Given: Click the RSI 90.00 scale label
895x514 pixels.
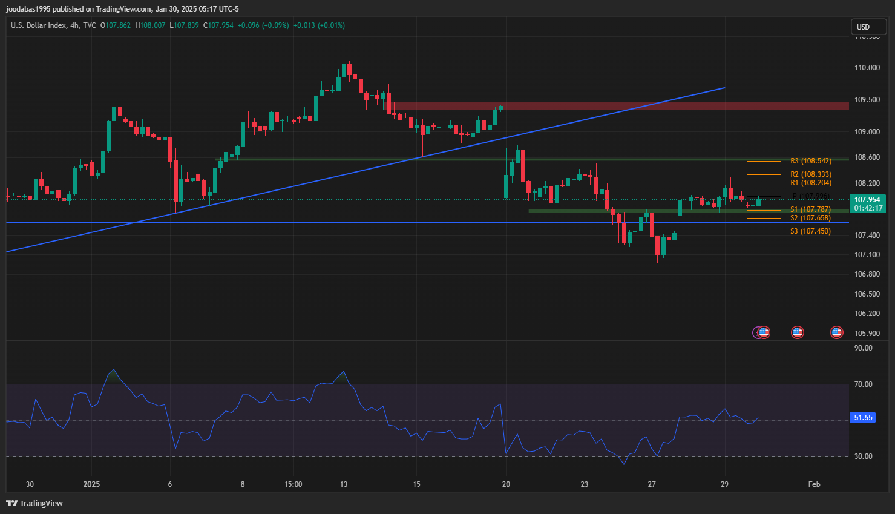Looking at the screenshot, I should click(864, 348).
